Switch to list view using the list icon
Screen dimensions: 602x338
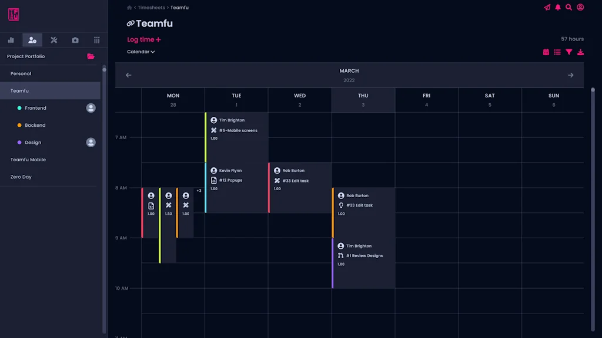click(557, 52)
